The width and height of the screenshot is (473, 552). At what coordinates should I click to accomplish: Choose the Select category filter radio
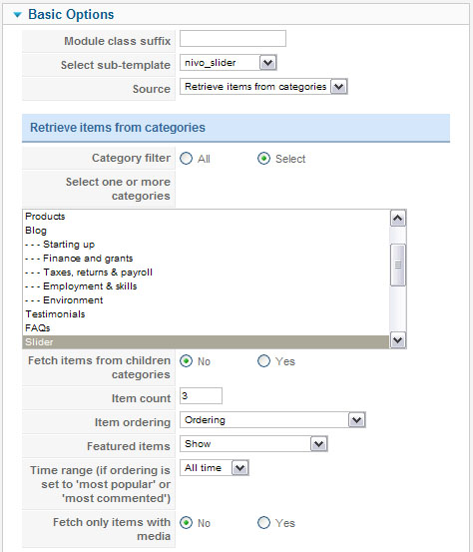coord(263,159)
